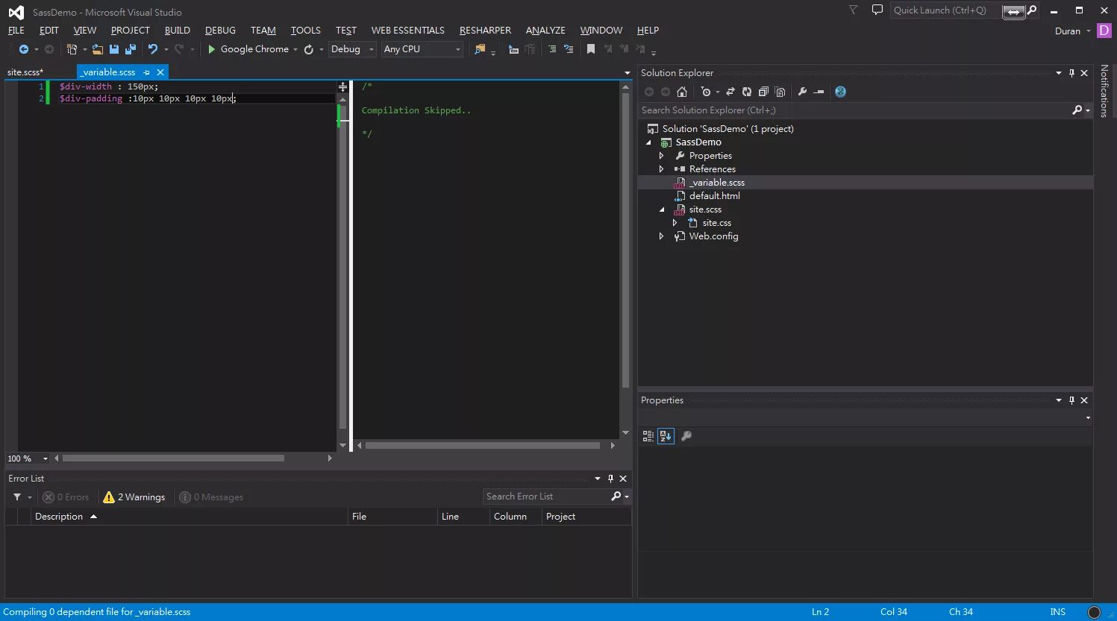Toggle a bookmark with Bookmark icon
Image resolution: width=1117 pixels, height=621 pixels.
591,49
